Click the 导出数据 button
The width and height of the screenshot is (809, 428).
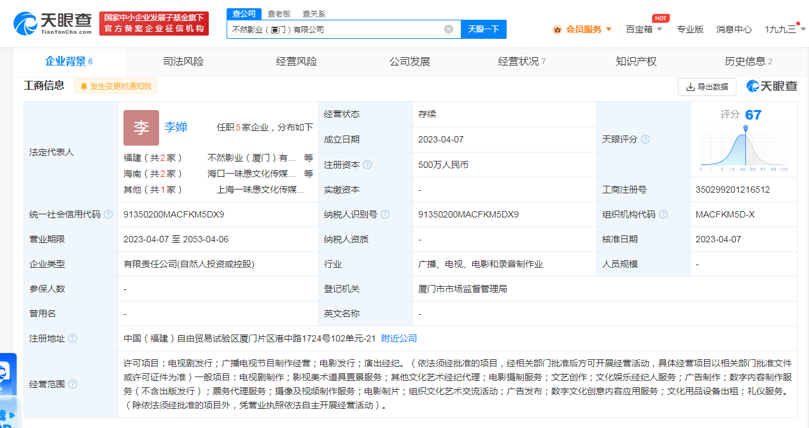tap(707, 87)
